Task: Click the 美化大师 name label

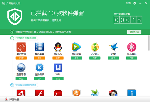Action: (21, 54)
